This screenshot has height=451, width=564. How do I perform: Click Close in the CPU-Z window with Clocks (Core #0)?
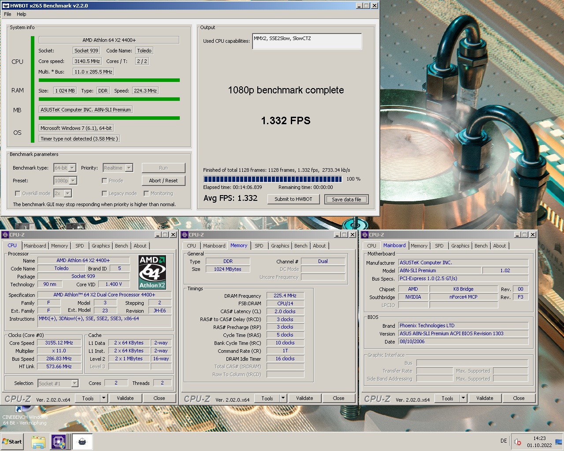click(x=159, y=398)
